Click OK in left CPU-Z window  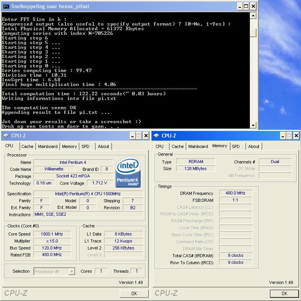(134, 294)
